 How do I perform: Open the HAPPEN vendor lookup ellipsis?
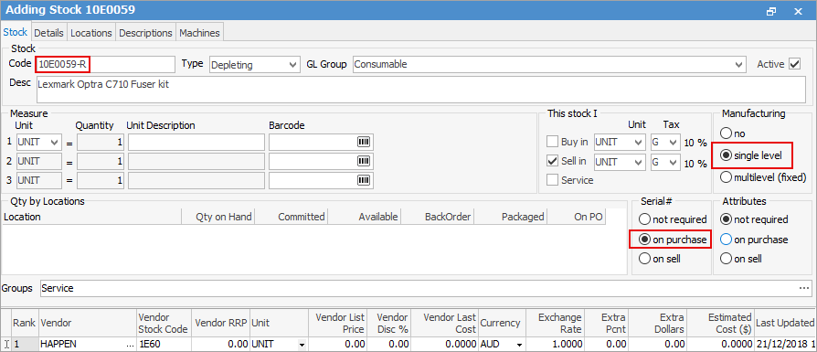click(129, 345)
